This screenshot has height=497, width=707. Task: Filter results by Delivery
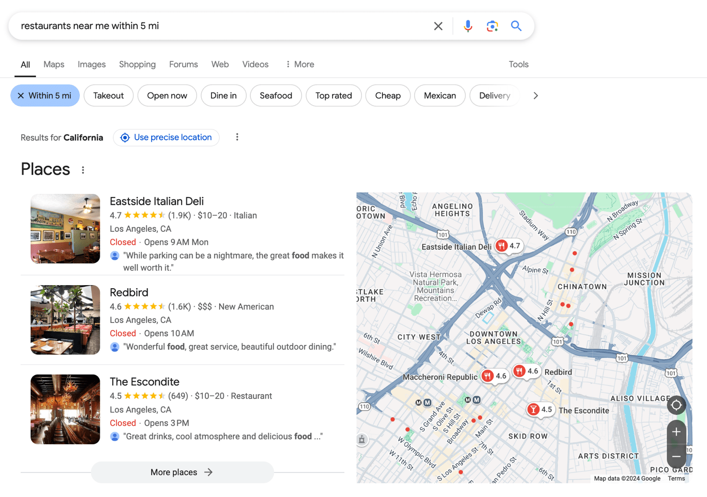click(x=495, y=96)
